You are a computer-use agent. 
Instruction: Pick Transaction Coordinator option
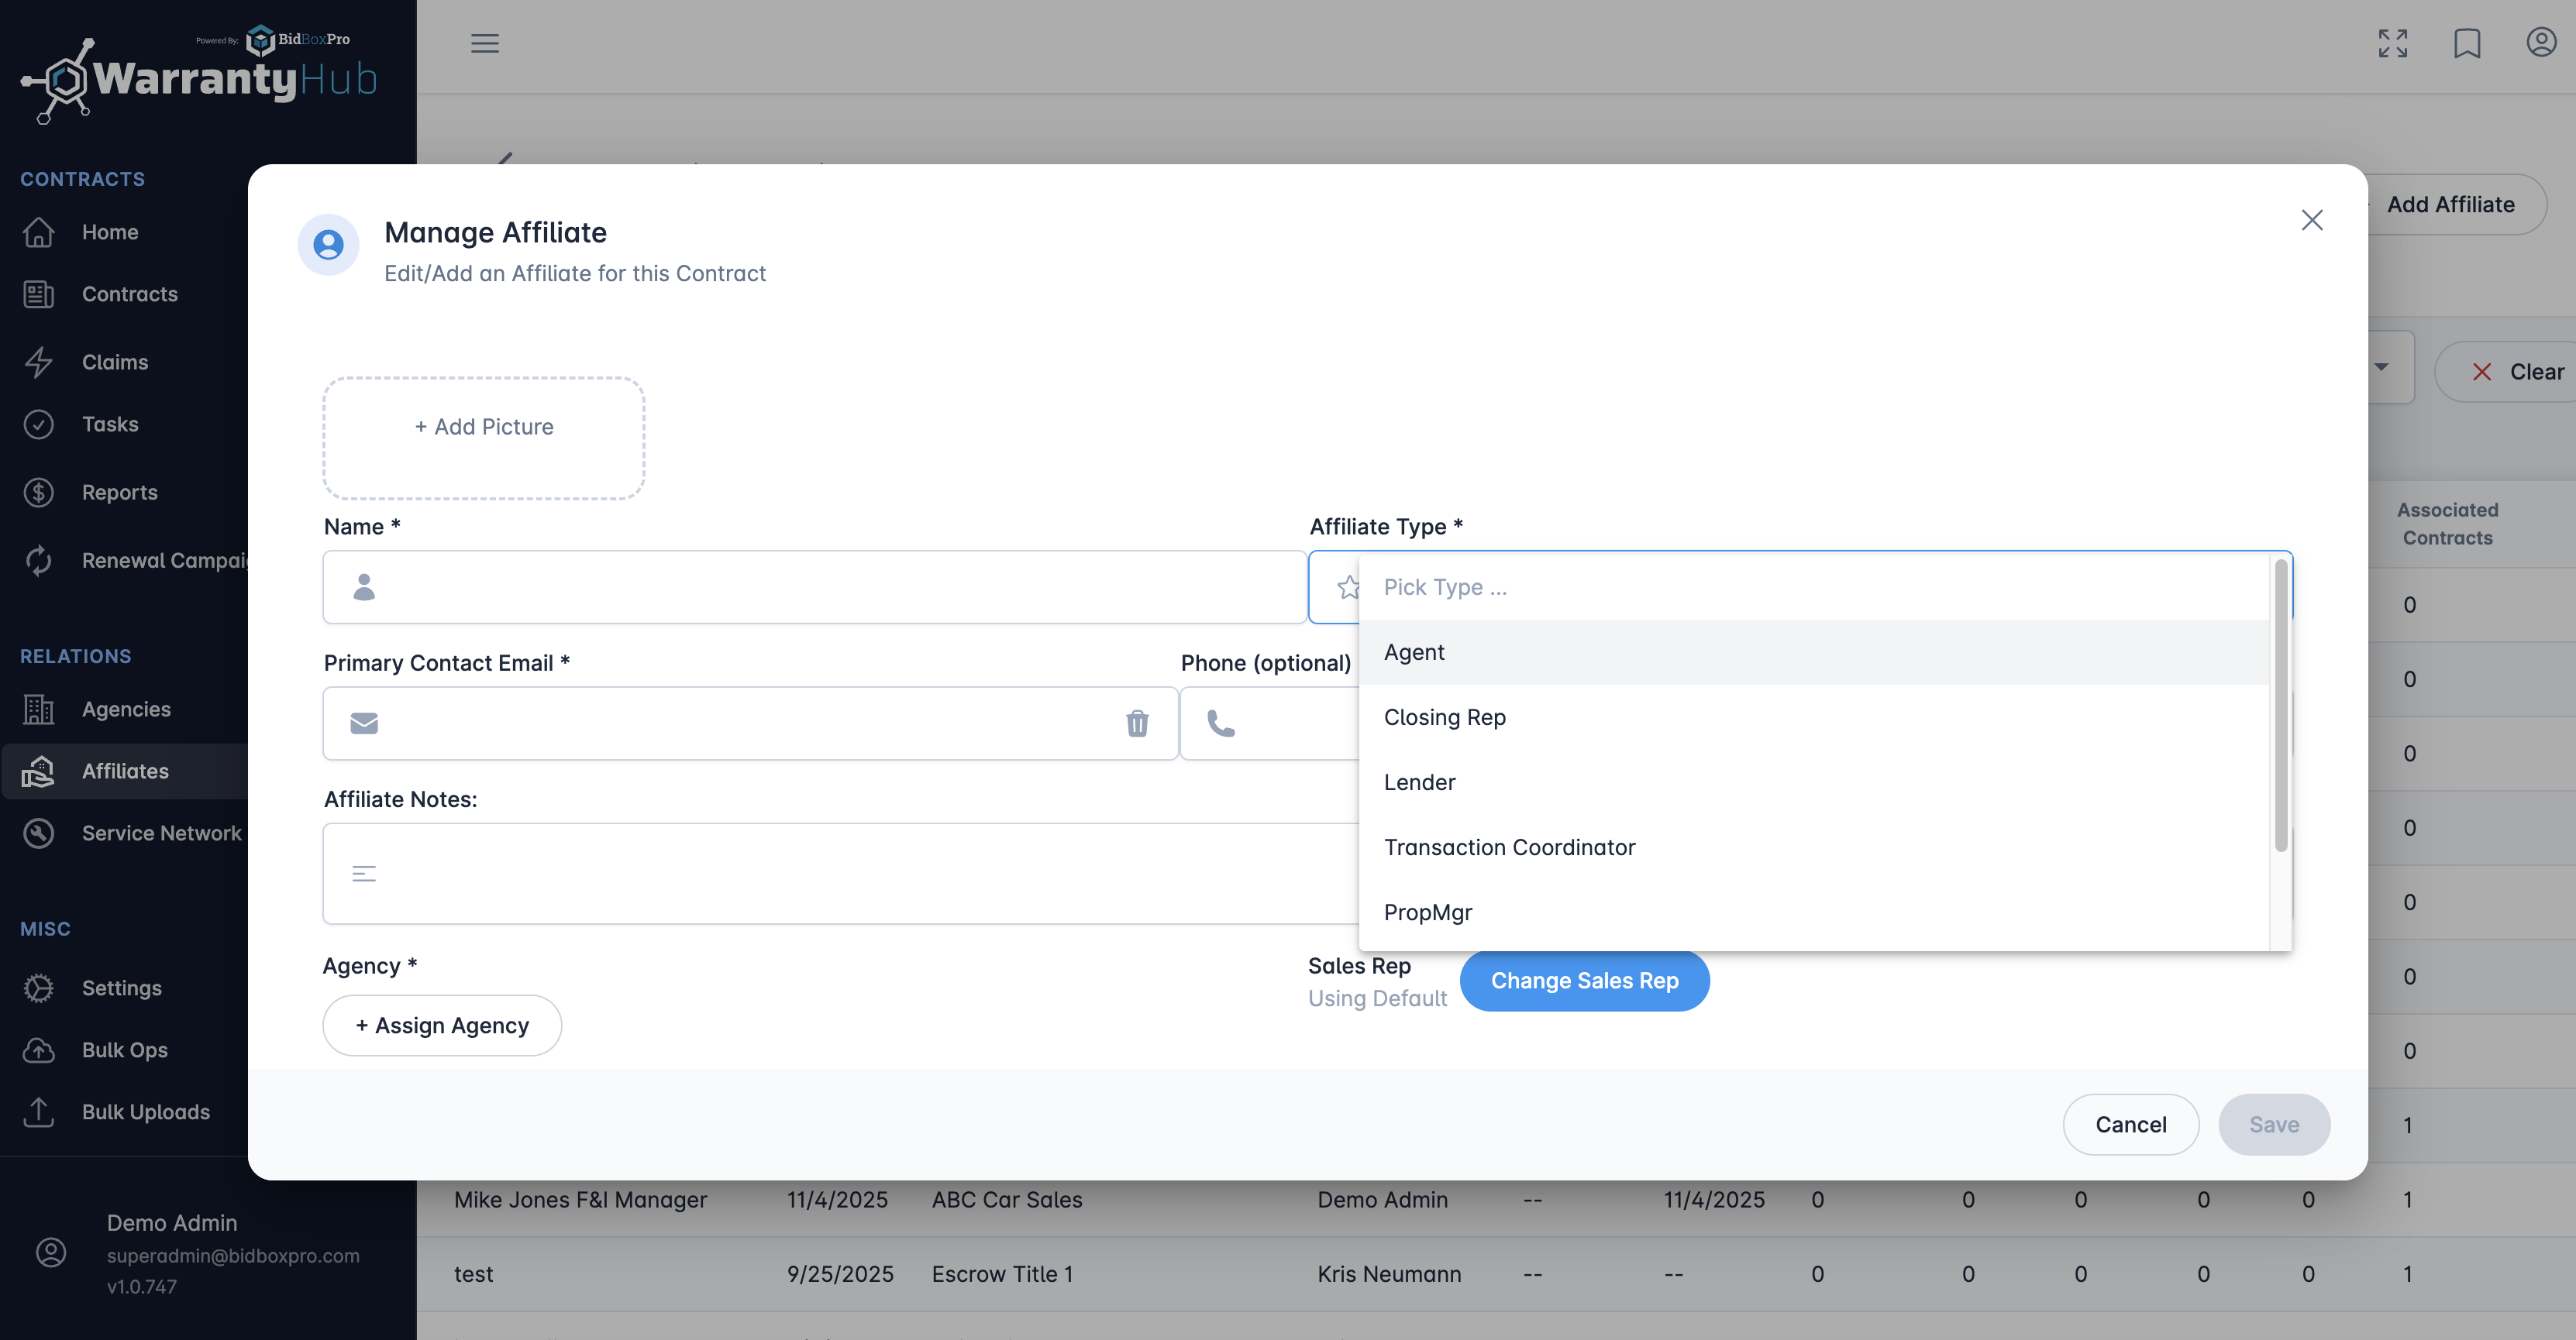(1509, 847)
